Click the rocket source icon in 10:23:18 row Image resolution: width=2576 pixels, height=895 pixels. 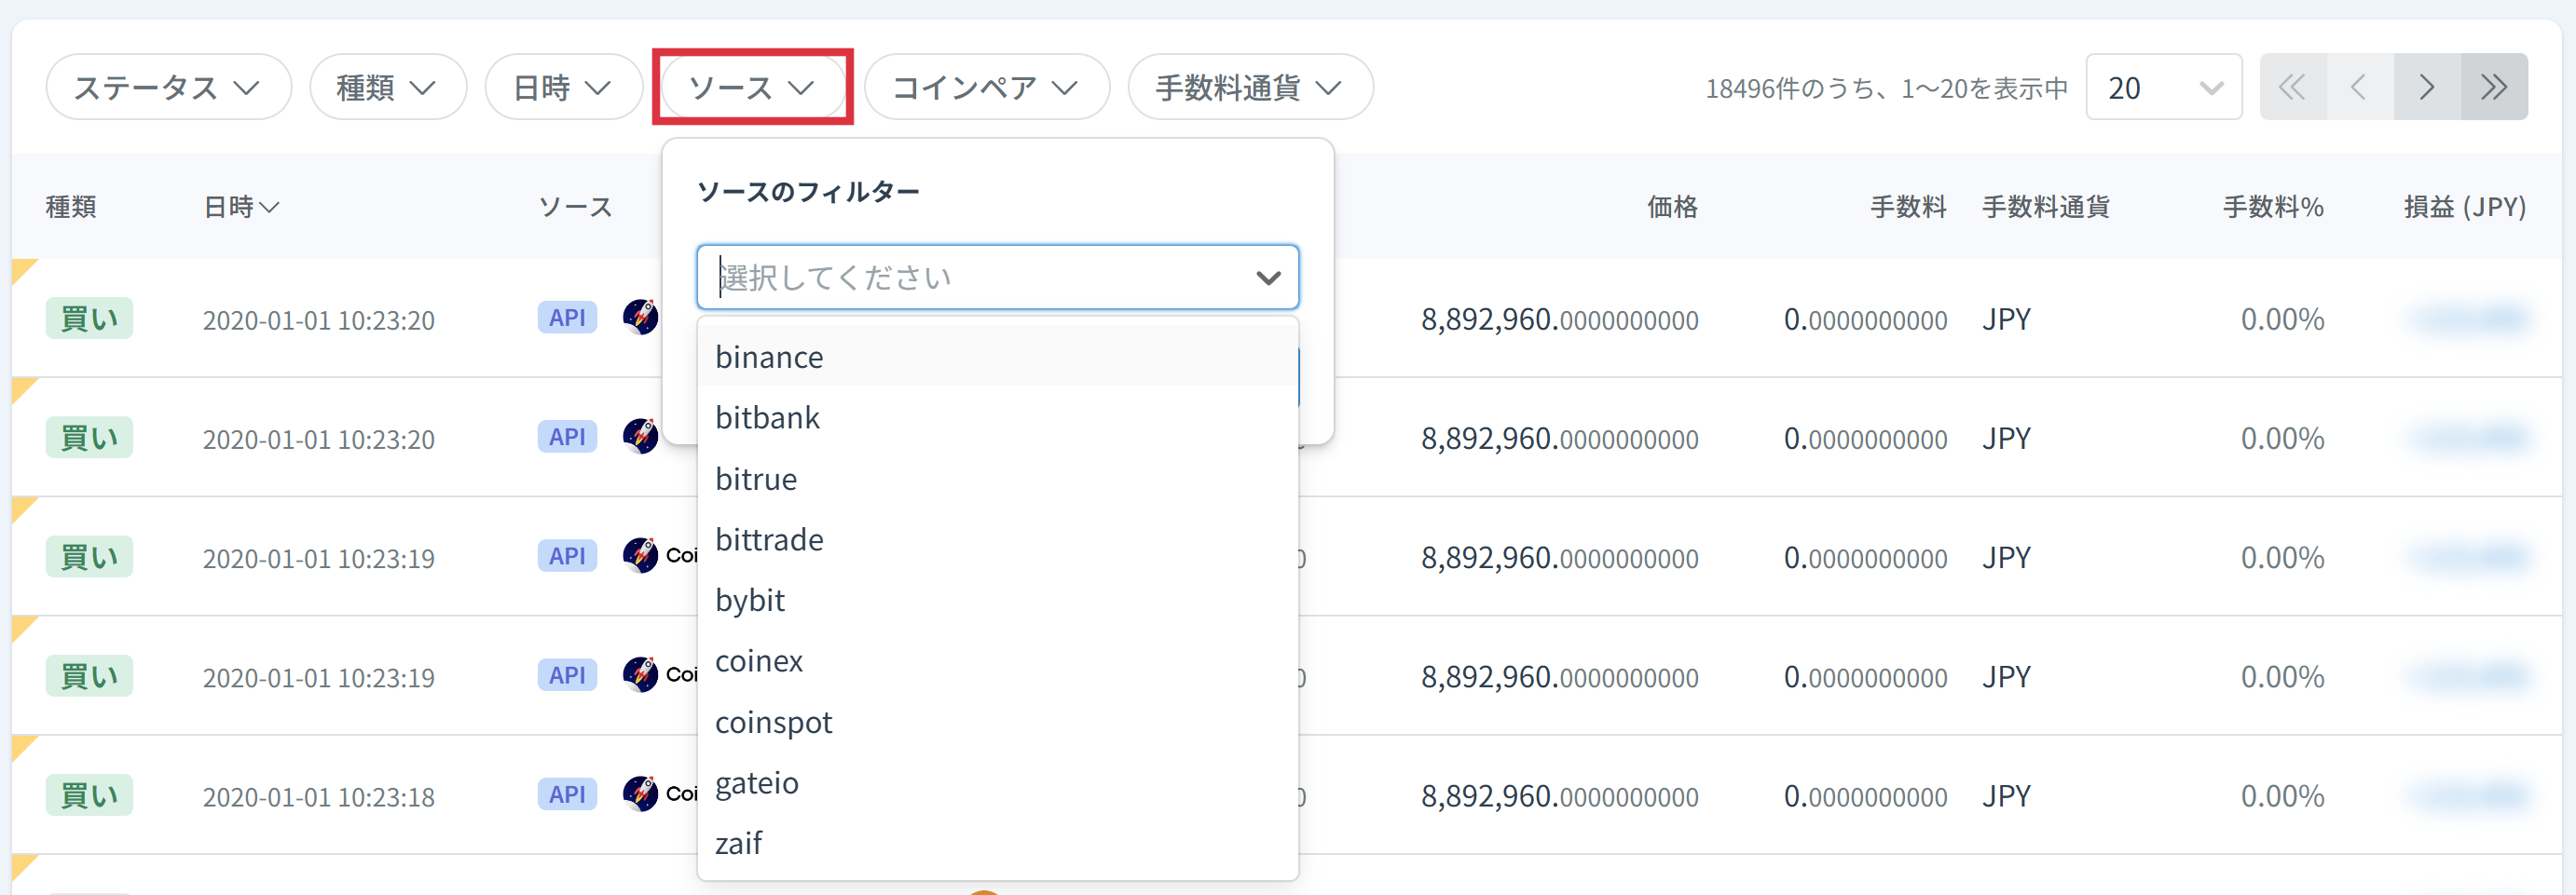pos(640,793)
